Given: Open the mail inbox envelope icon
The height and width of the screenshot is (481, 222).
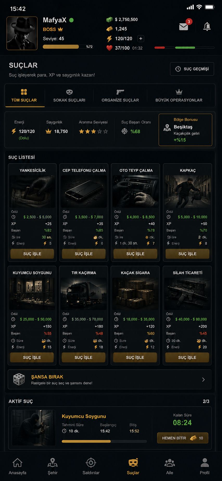Looking at the screenshot, I should click(184, 26).
